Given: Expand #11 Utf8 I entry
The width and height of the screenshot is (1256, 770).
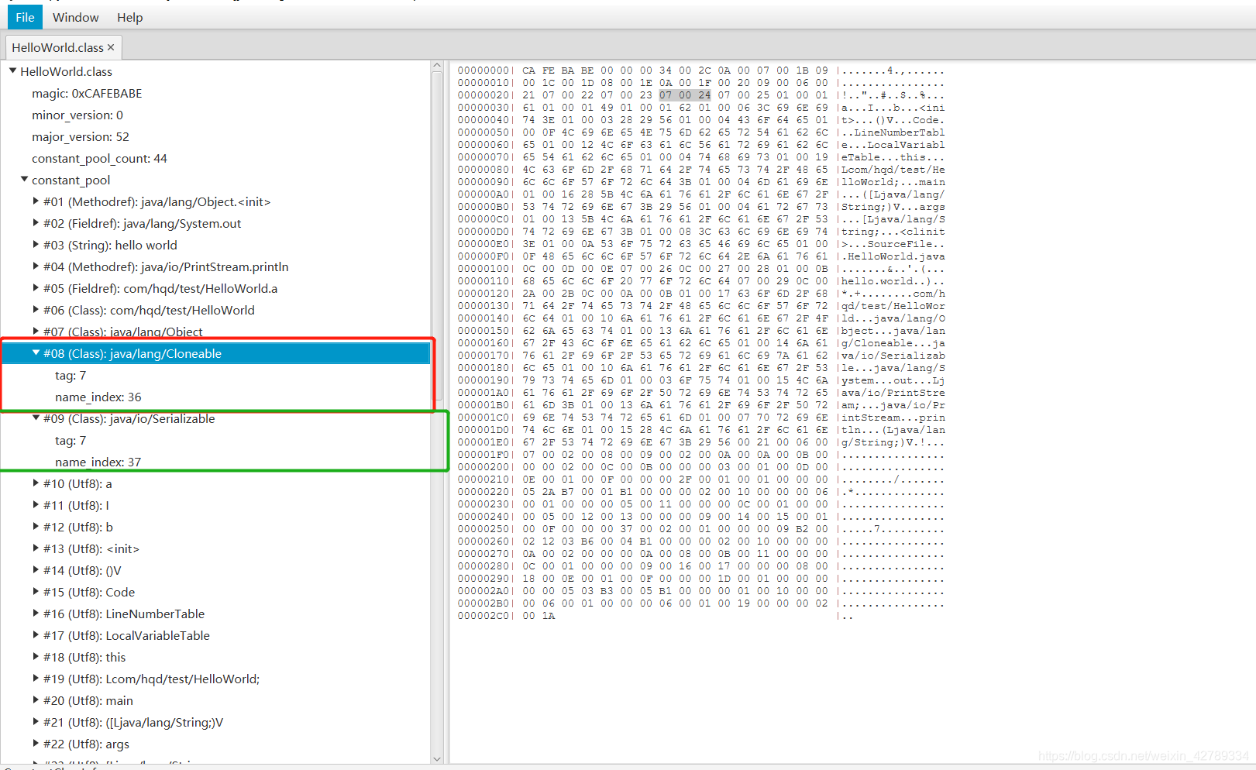Looking at the screenshot, I should [x=36, y=504].
